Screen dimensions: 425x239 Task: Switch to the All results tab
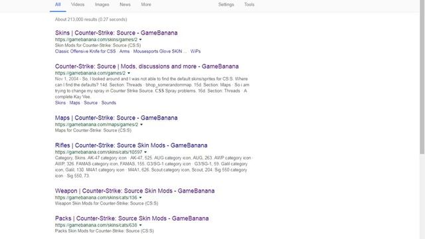point(58,5)
